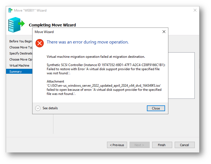Open the Choose Move Type step
This screenshot has height=164, width=211.
point(21,47)
